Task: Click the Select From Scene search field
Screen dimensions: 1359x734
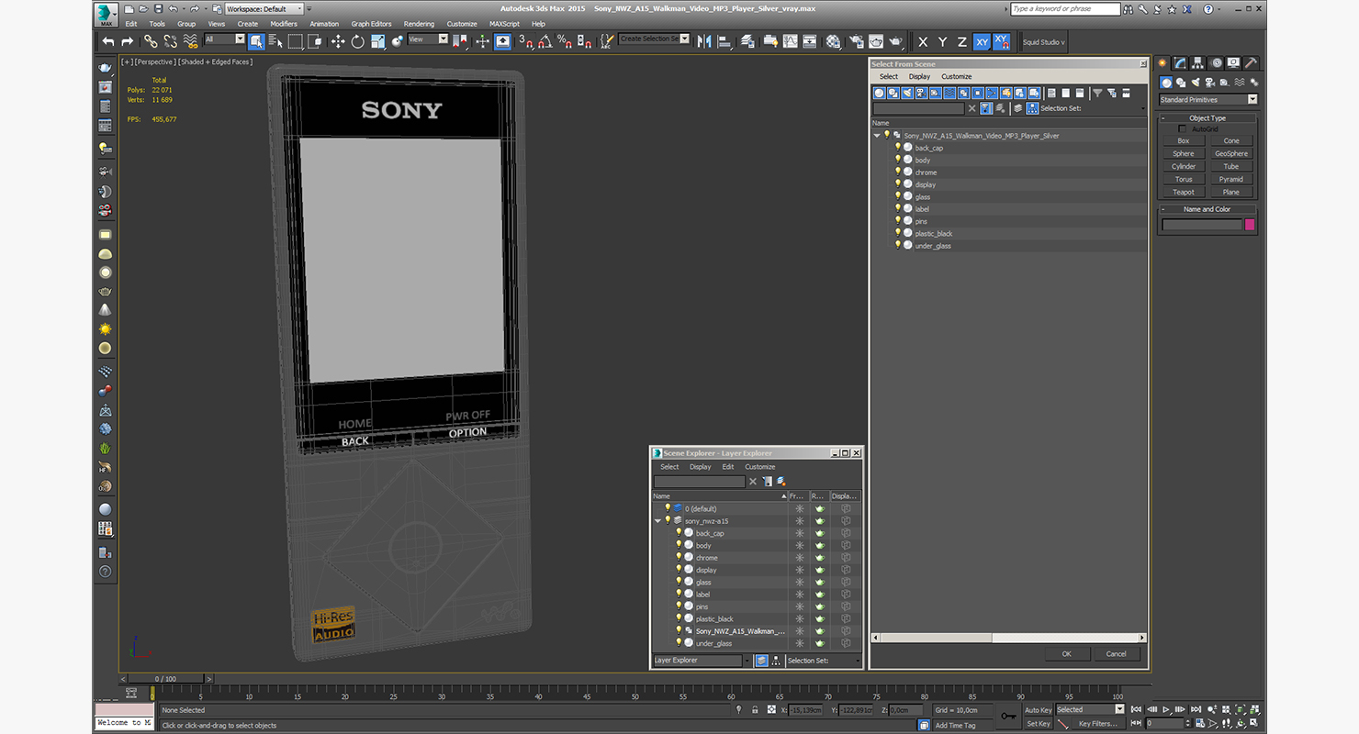Action: coord(918,108)
